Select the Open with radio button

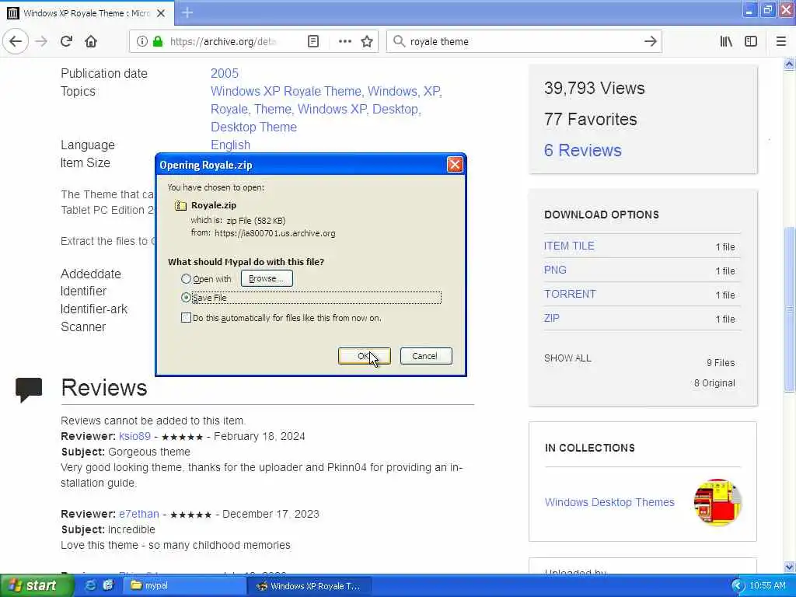pos(186,279)
